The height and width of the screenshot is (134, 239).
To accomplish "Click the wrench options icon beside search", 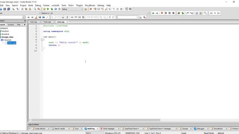I will click(x=144, y=17).
